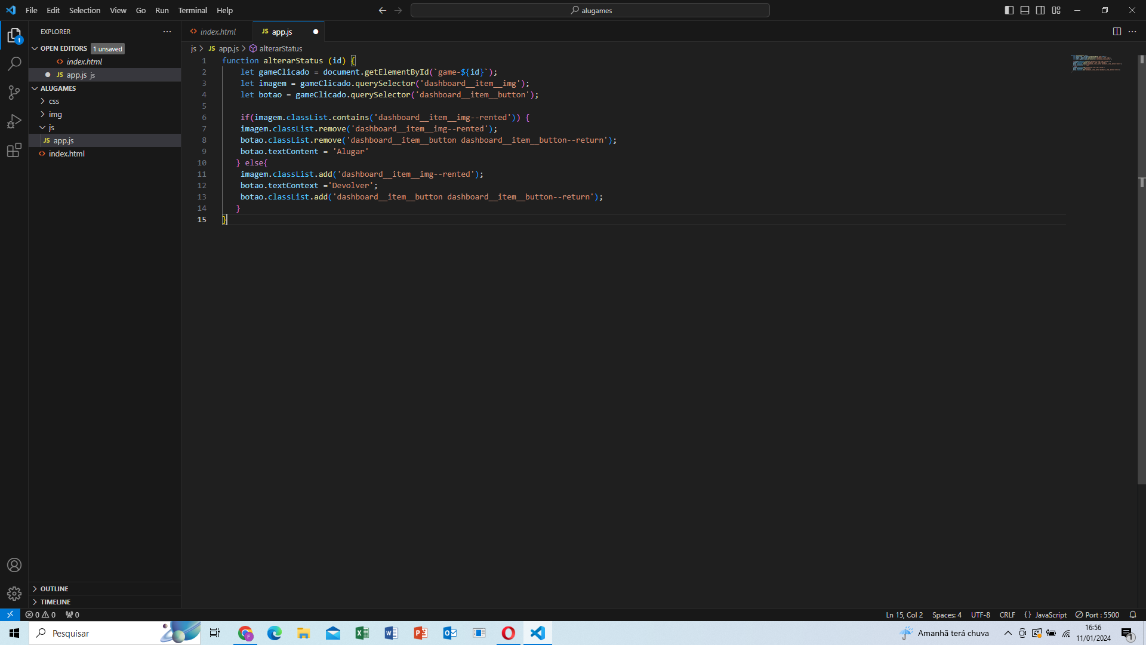The image size is (1146, 645).
Task: Open index.html in the file tree
Action: [104, 153]
